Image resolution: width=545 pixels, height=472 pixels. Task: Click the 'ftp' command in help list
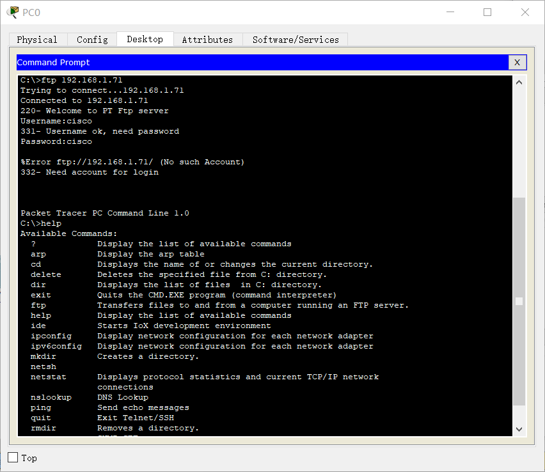point(38,306)
